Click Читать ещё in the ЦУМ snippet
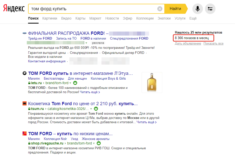 pos(146,122)
